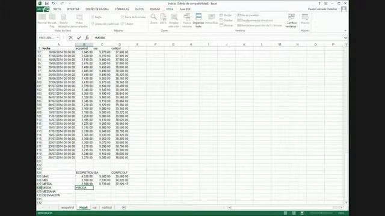Switch to corficol sheet tab
The height and width of the screenshot is (216, 385).
tap(107, 208)
